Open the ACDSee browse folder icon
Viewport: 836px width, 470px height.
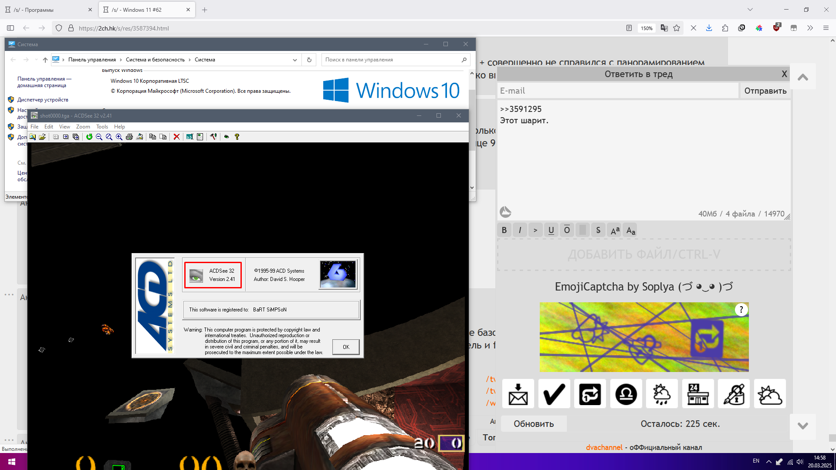click(33, 137)
